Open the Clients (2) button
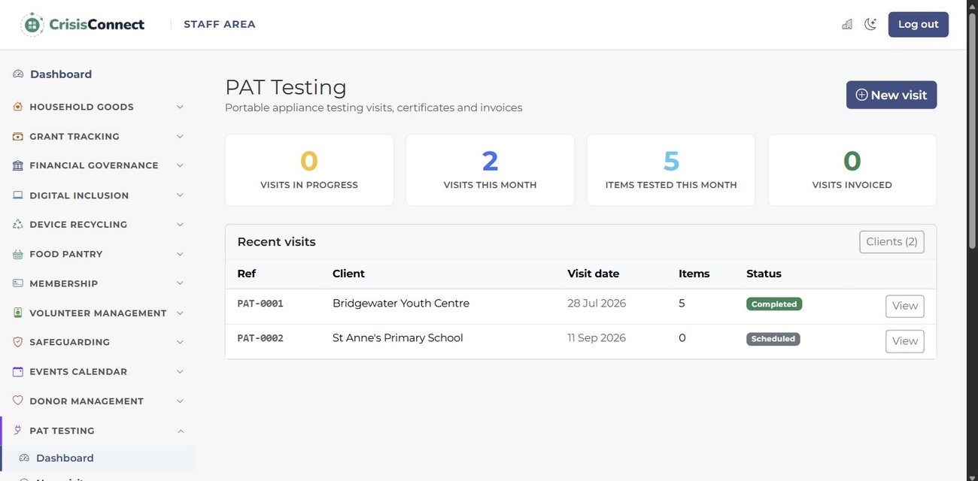This screenshot has width=978, height=481. click(x=891, y=241)
